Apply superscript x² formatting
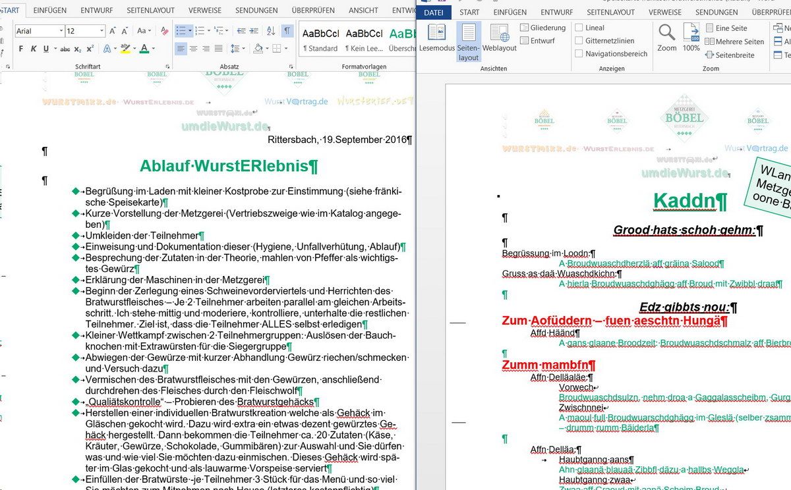Screen dimensions: 791x490 click(90, 49)
